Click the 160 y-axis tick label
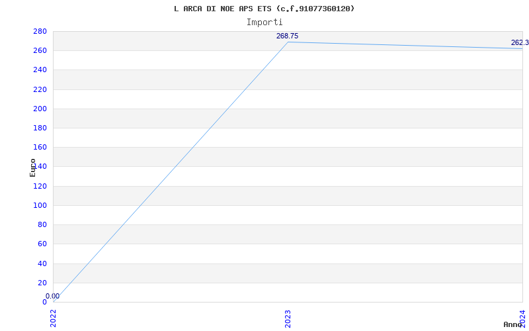The height and width of the screenshot is (331, 529). point(40,147)
